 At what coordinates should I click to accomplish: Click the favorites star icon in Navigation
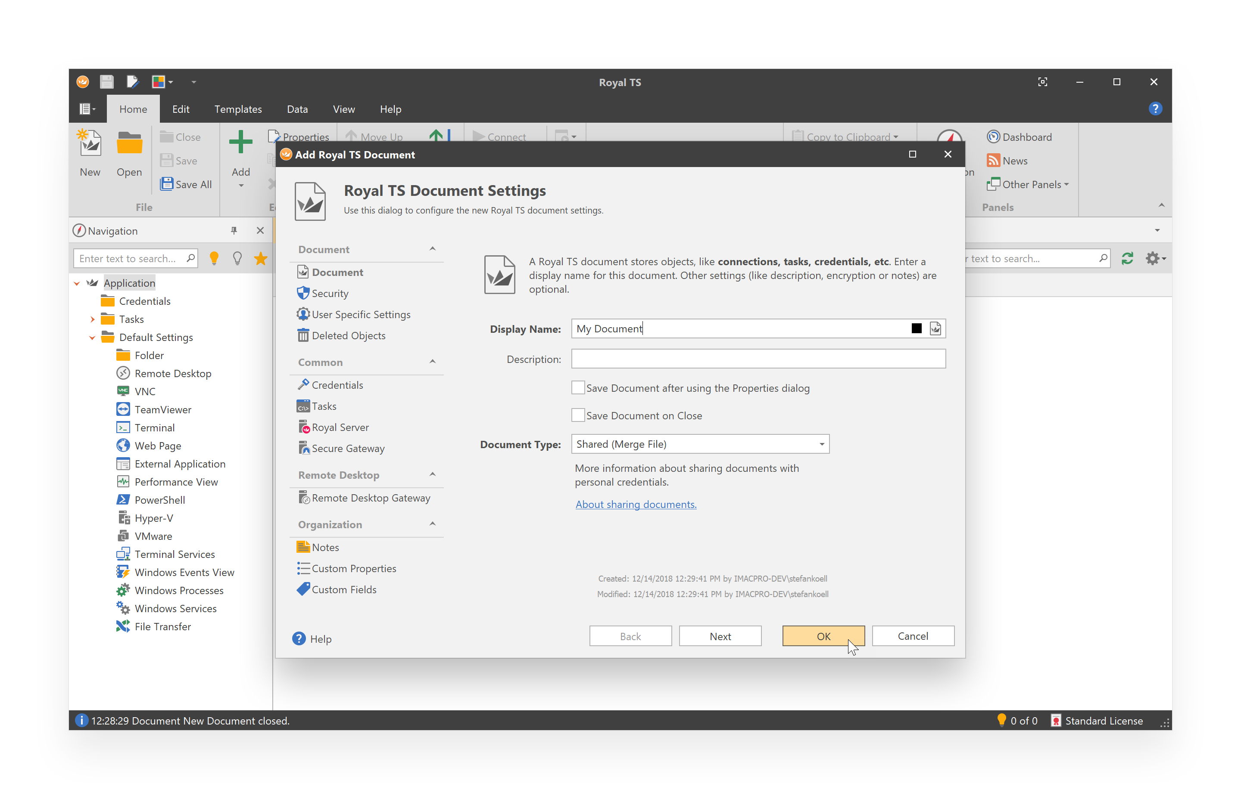pos(261,258)
